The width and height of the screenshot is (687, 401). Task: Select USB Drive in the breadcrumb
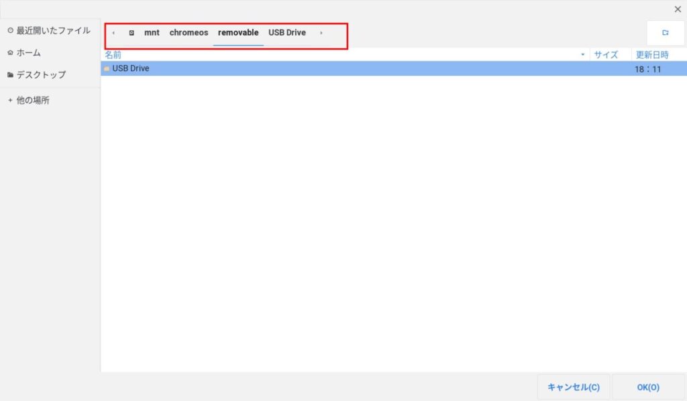point(287,32)
